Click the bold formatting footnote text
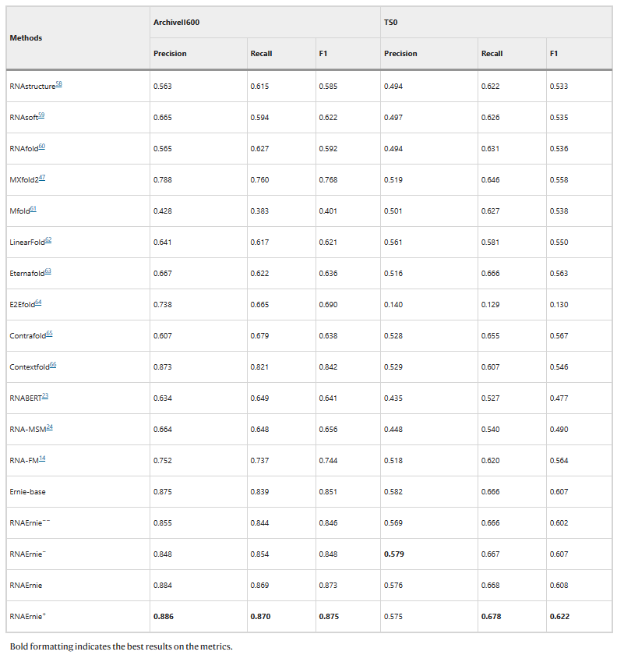This screenshot has width=617, height=655. pos(121,646)
